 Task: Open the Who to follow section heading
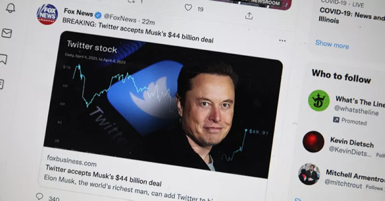(x=341, y=76)
